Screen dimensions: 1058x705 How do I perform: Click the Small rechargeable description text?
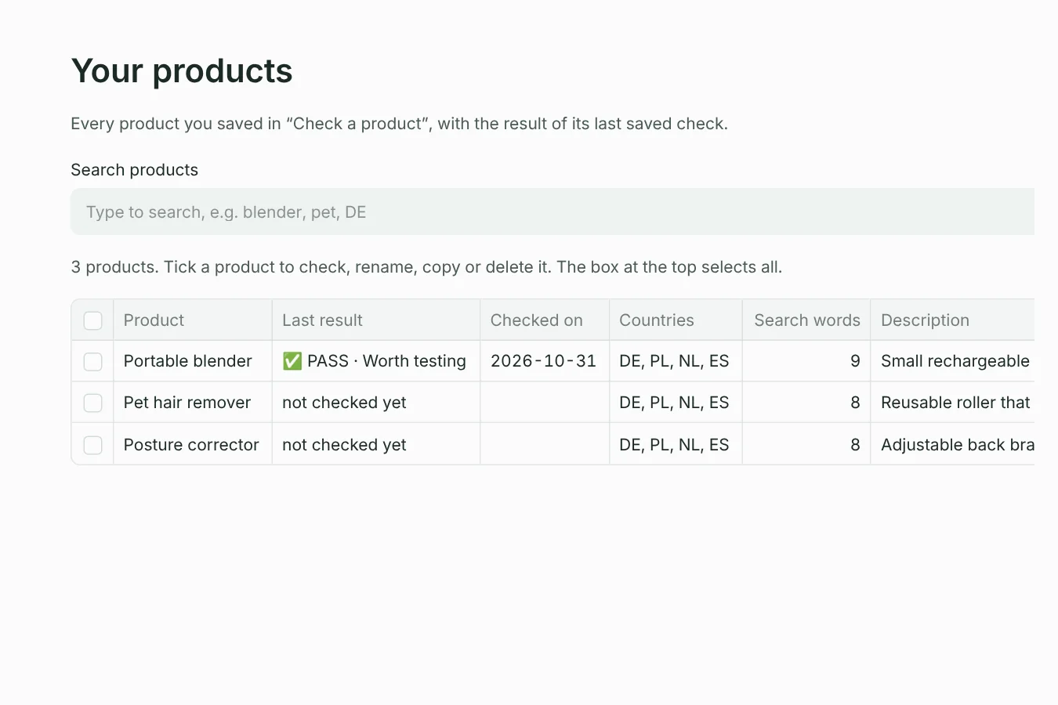point(955,361)
